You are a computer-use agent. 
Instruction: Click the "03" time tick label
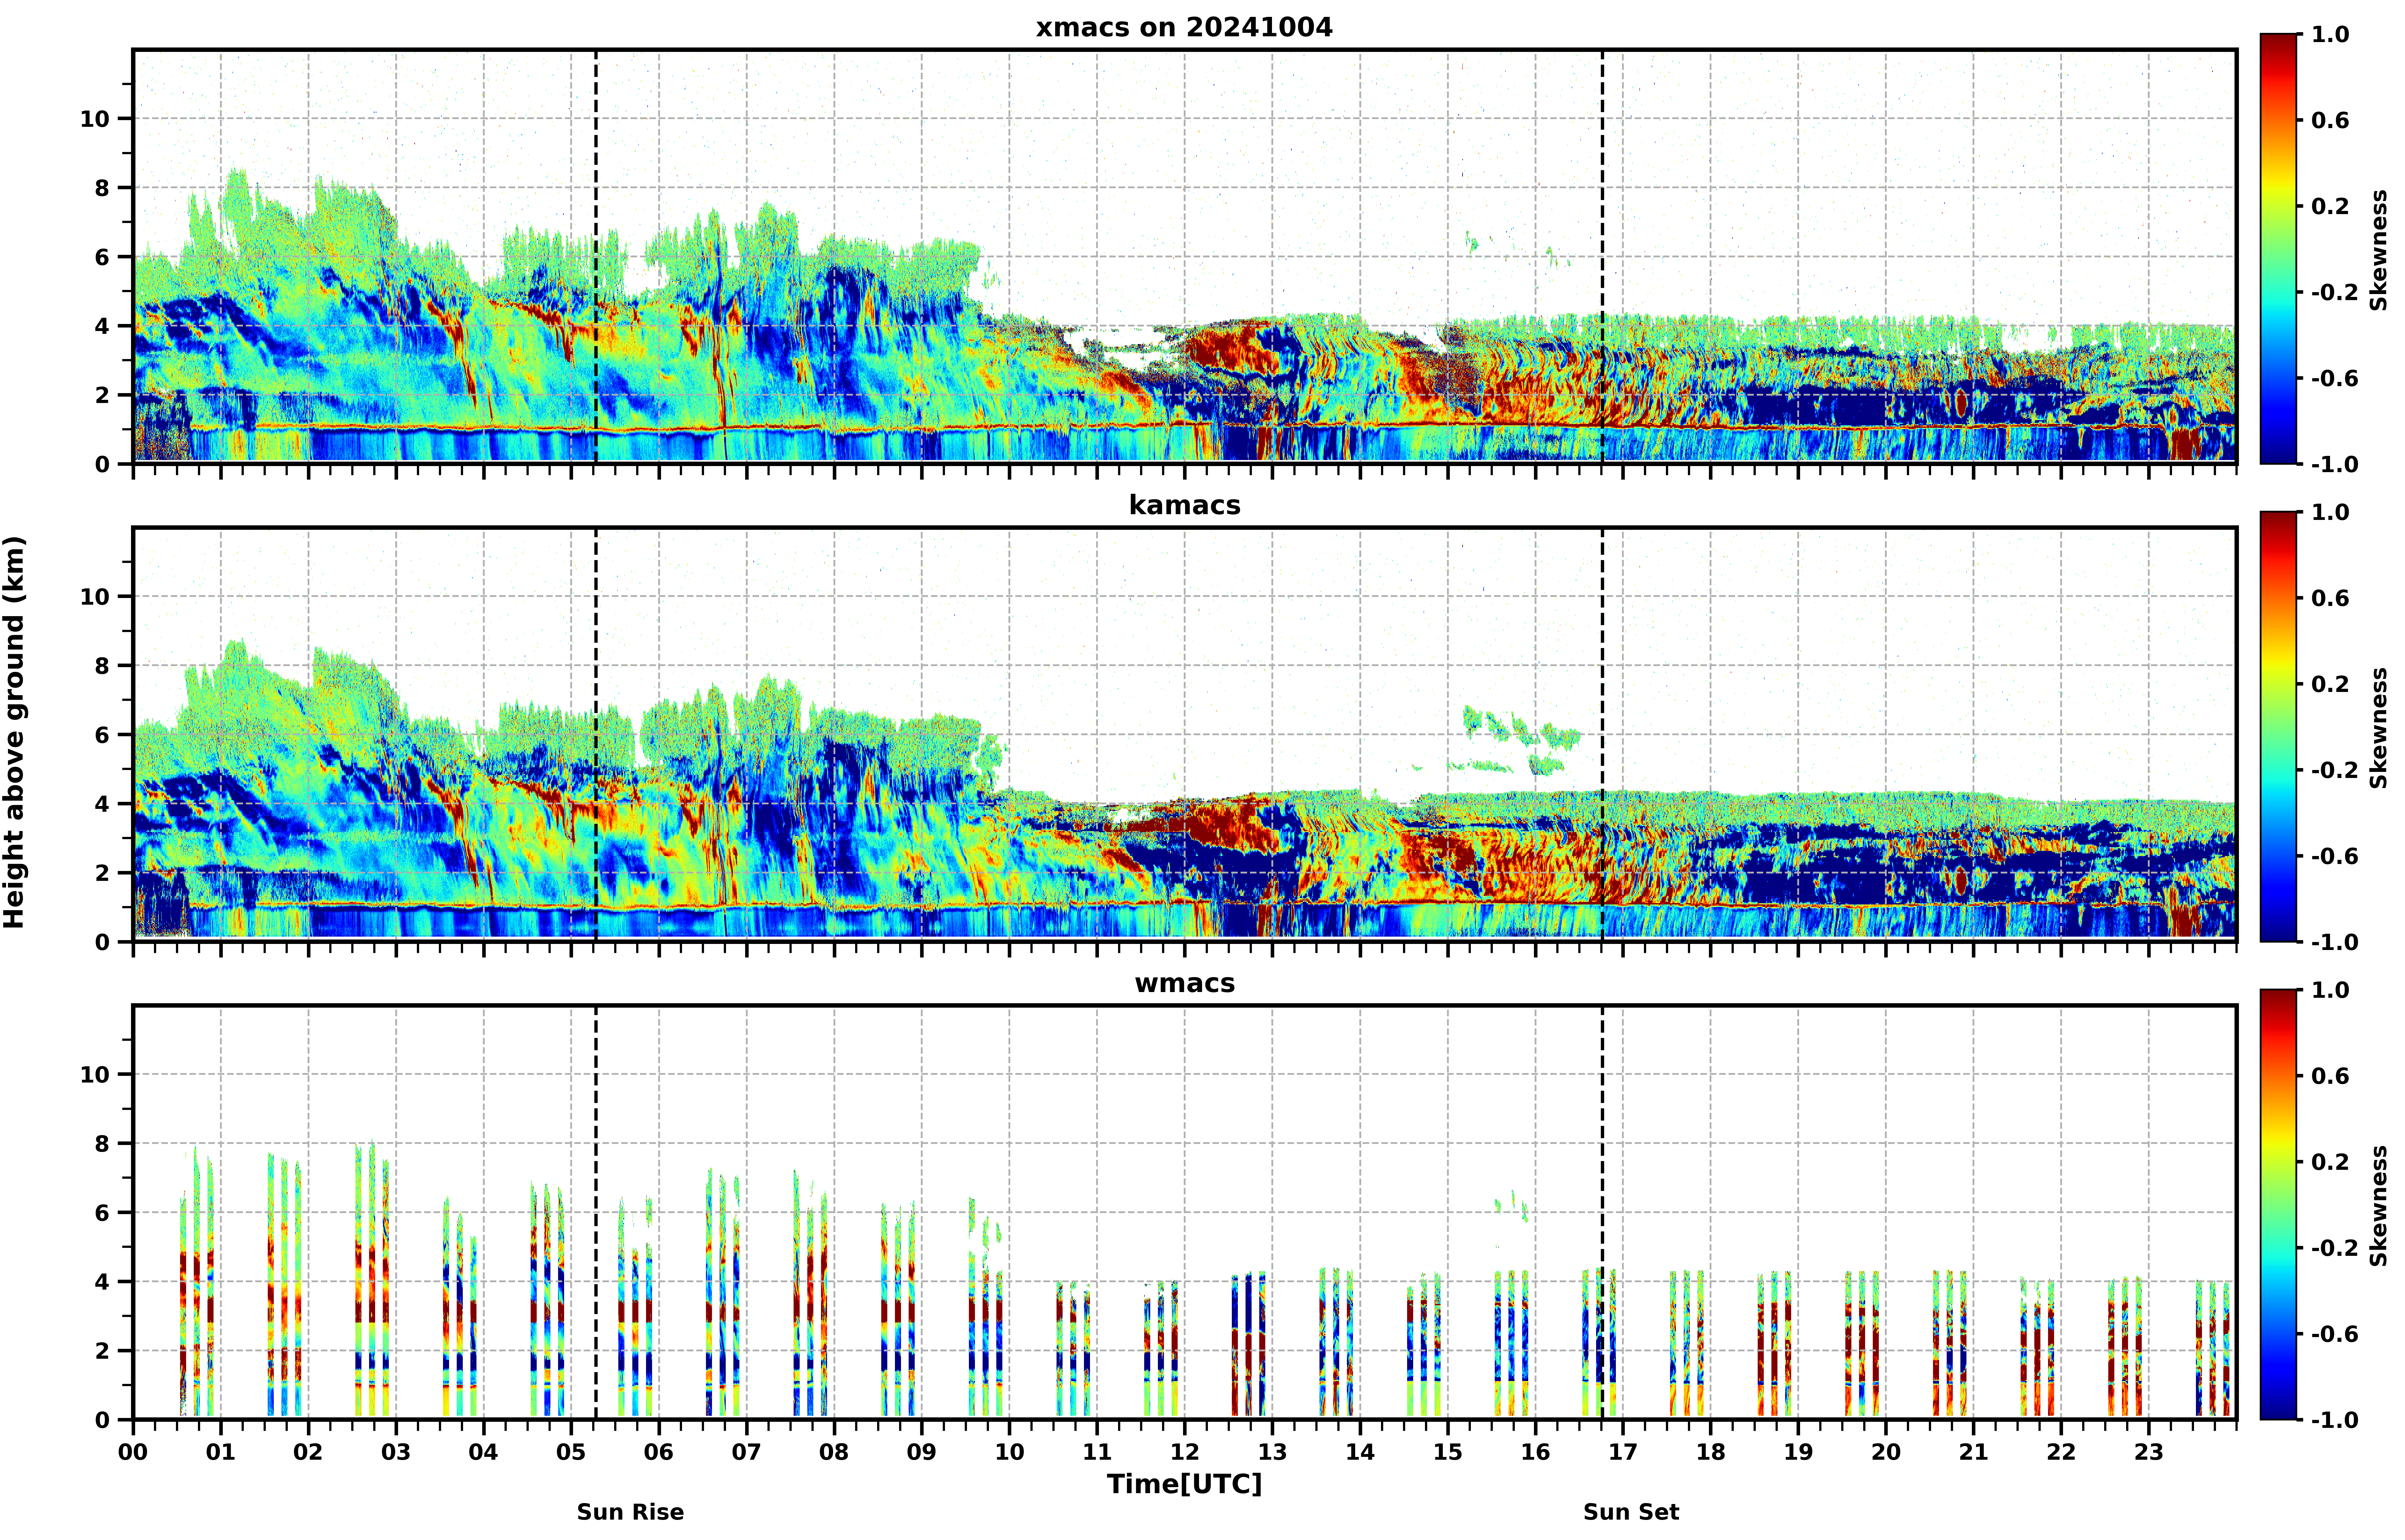pyautogui.click(x=396, y=1452)
